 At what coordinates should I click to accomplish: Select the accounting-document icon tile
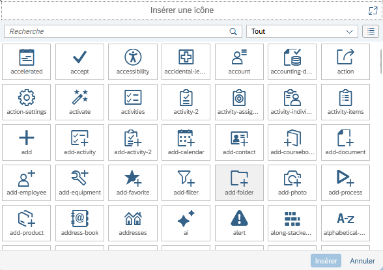pos(292,62)
